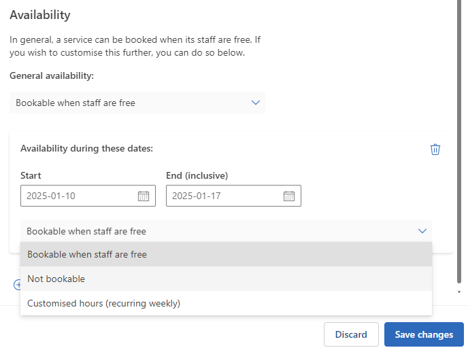Pick 'Customised hours (recurring weekly)' option
468x350 pixels.
click(x=103, y=303)
